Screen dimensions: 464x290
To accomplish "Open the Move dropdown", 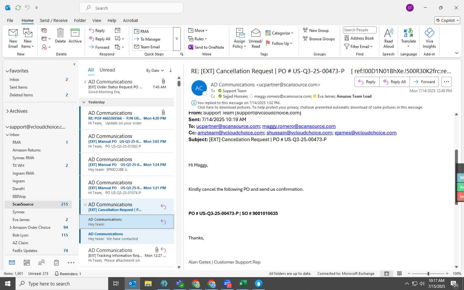I will click(x=198, y=30).
